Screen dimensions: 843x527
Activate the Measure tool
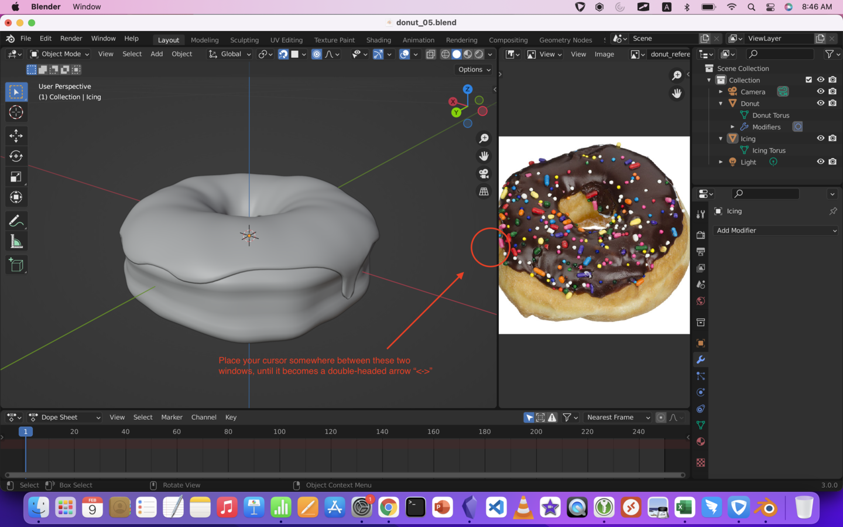(16, 241)
